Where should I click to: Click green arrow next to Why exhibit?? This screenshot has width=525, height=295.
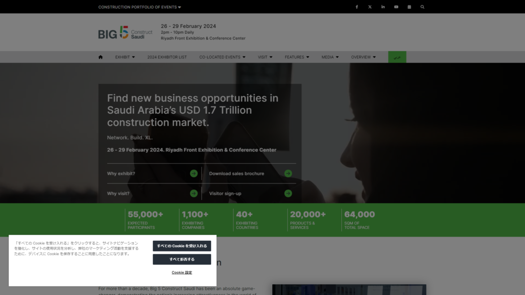click(x=193, y=173)
